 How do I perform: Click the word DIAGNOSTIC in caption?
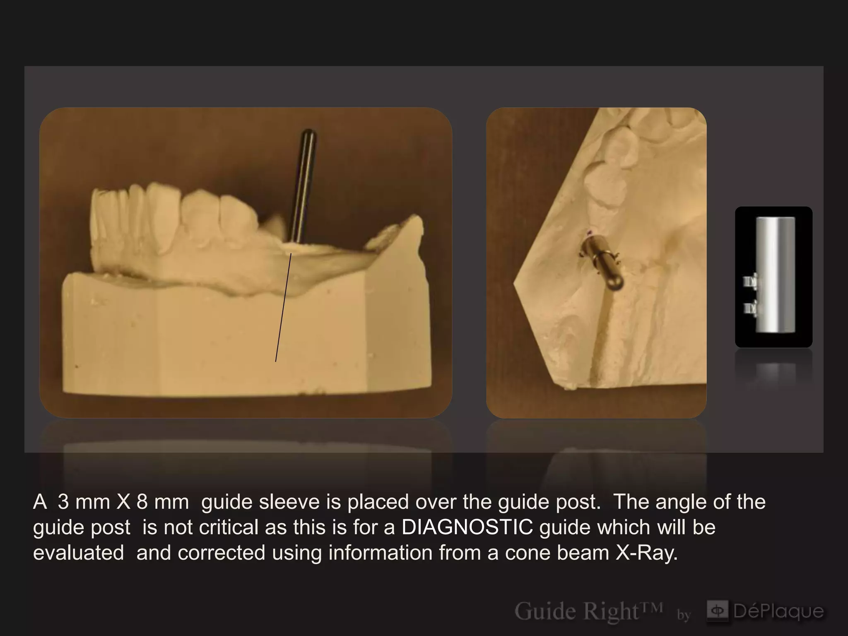point(467,528)
